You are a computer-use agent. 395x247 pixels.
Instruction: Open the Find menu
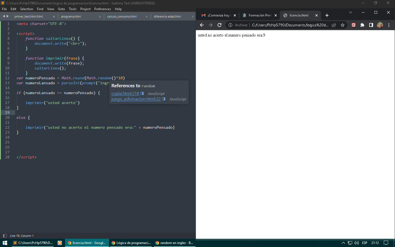[x=40, y=9]
